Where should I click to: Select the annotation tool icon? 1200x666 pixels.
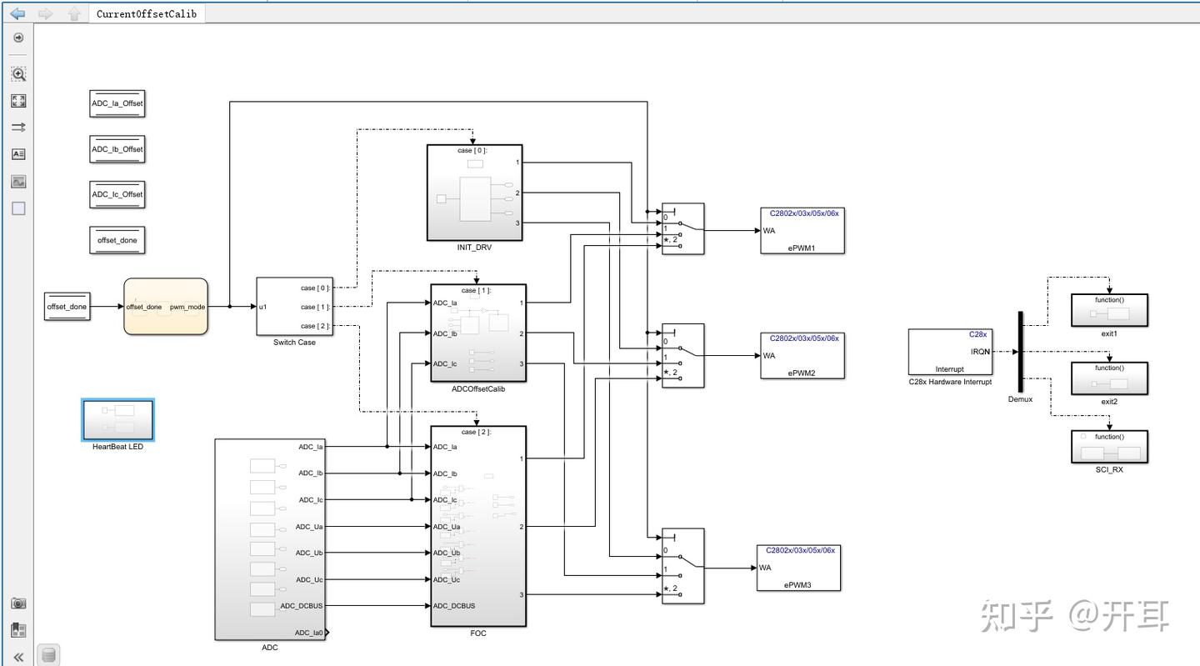[17, 153]
